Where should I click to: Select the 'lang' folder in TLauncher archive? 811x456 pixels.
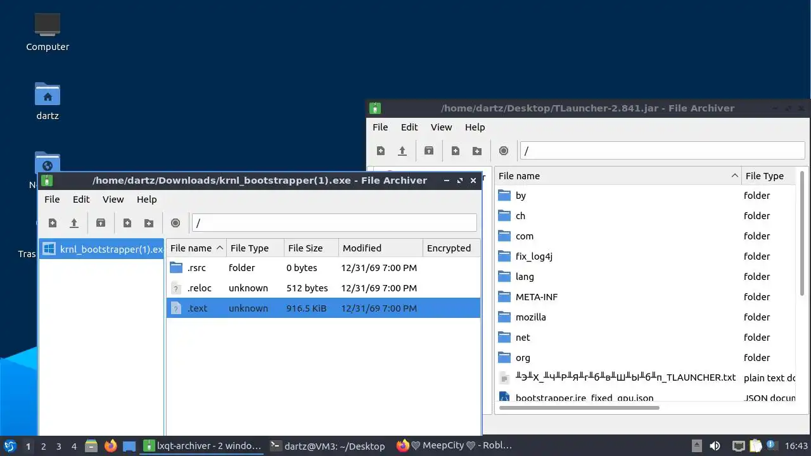(x=645, y=277)
